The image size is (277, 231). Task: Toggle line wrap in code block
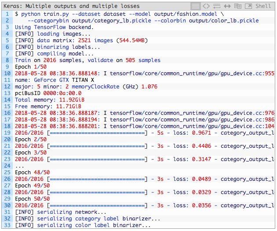point(217,6)
